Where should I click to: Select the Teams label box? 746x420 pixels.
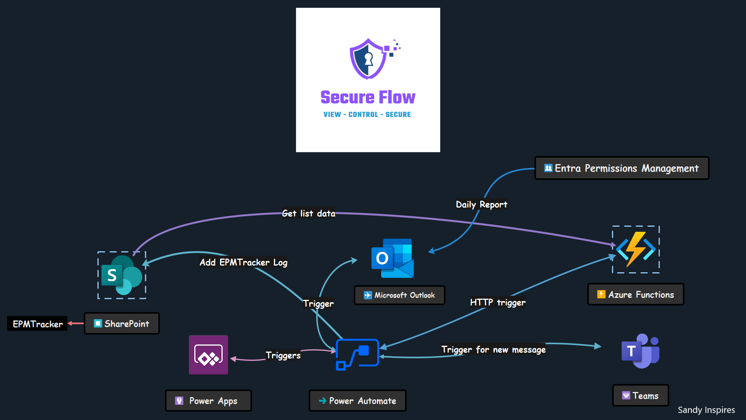(640, 395)
